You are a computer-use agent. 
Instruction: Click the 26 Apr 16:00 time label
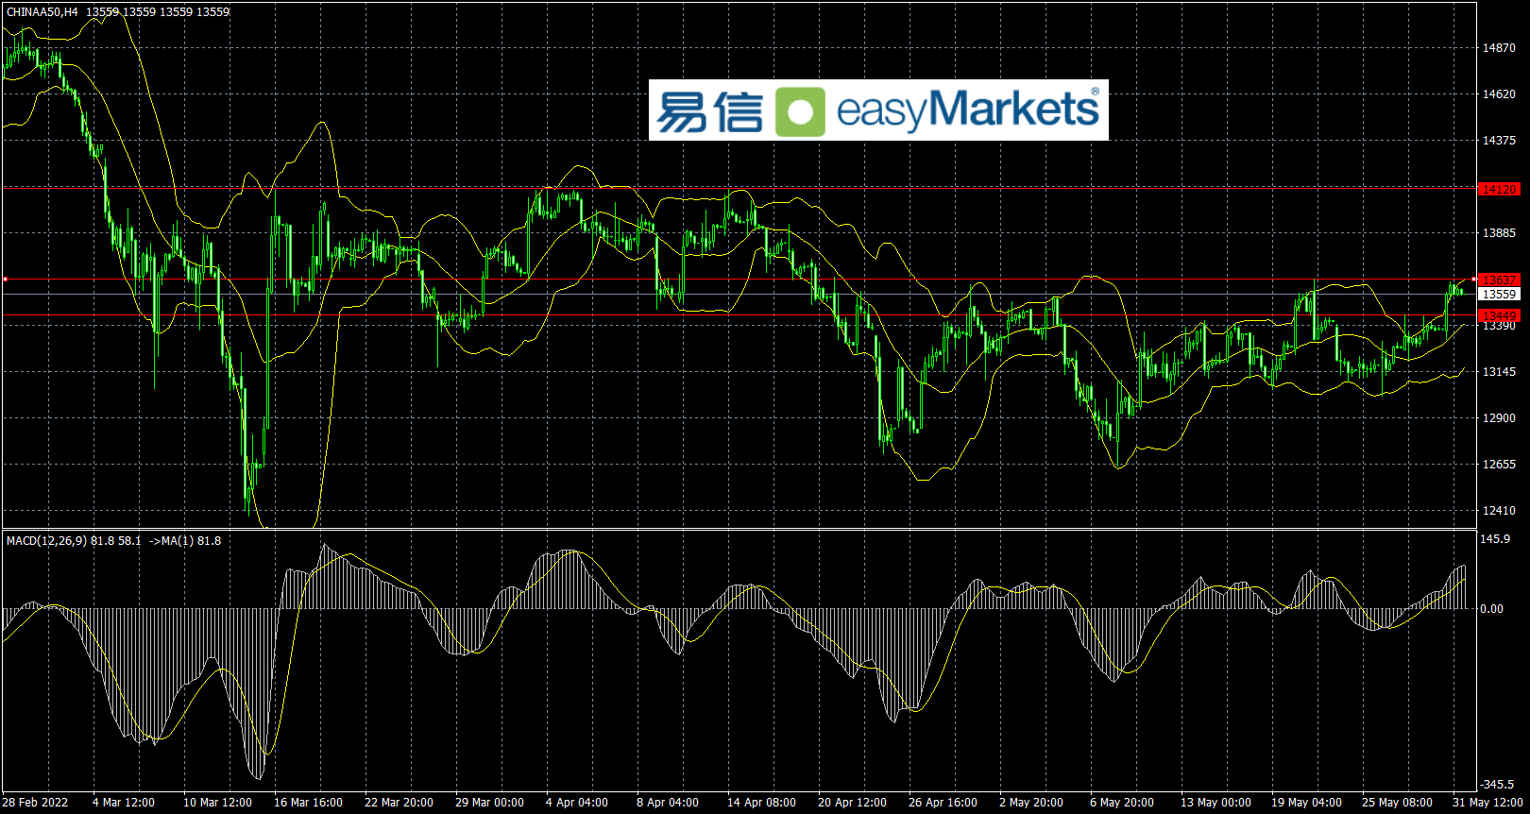(943, 803)
